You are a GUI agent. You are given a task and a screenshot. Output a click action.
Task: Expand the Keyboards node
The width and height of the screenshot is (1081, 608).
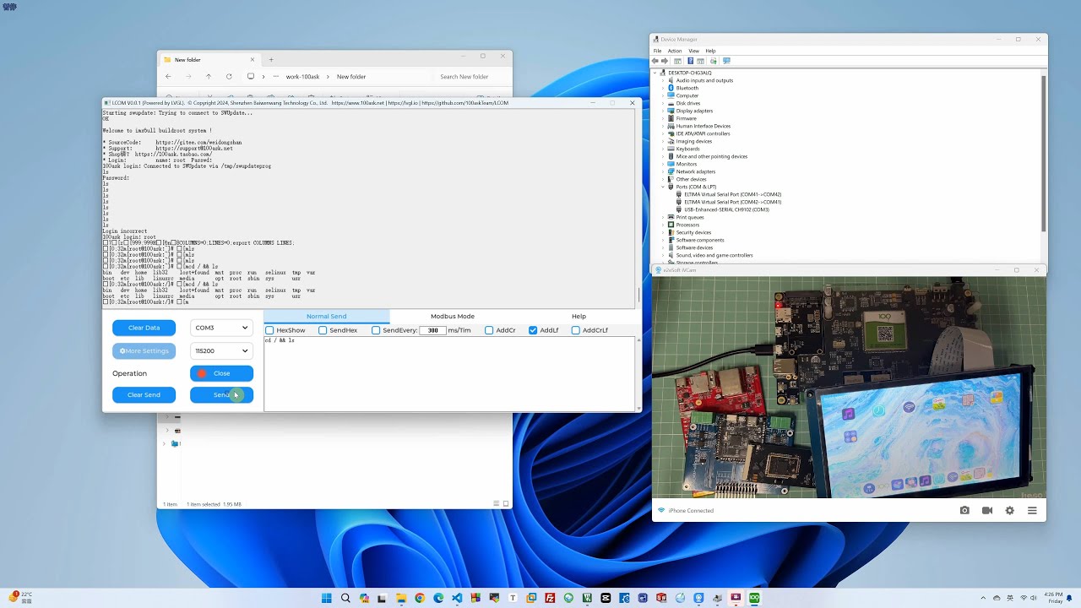663,149
